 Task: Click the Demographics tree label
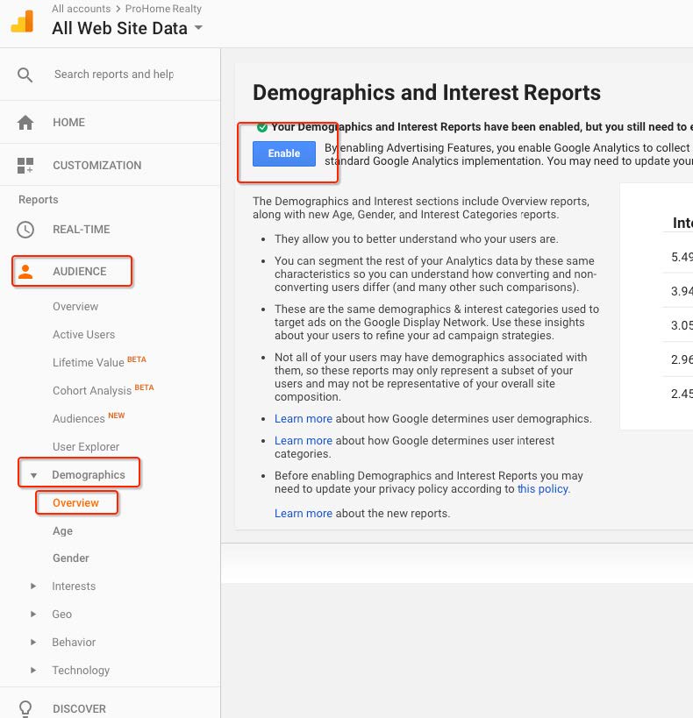(x=89, y=475)
